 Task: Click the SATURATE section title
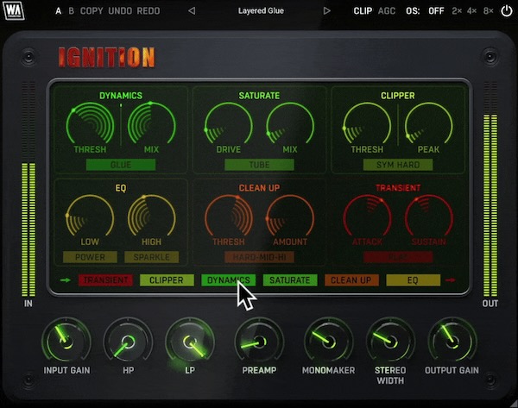click(259, 96)
